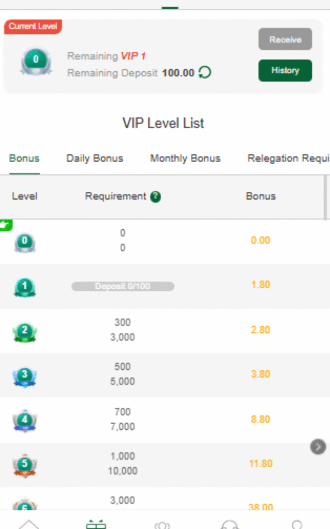Expand the right-side arrow chevron button
Image resolution: width=330 pixels, height=529 pixels.
coord(318,446)
